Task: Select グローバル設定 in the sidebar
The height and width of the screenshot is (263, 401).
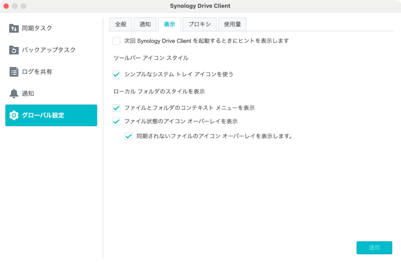Action: pos(51,115)
